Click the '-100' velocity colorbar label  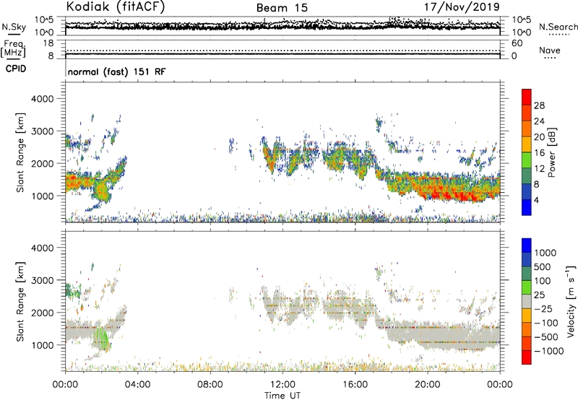click(546, 323)
